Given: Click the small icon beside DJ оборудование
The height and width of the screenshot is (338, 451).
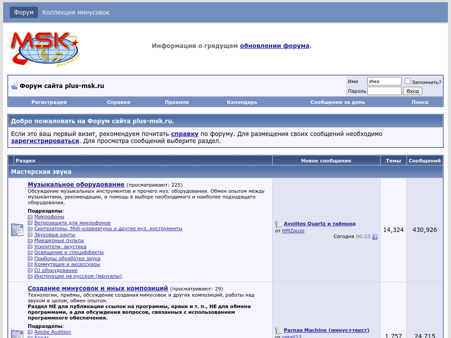Looking at the screenshot, I should pyautogui.click(x=30, y=271).
